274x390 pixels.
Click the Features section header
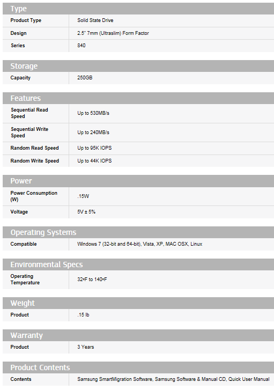[x=138, y=98]
